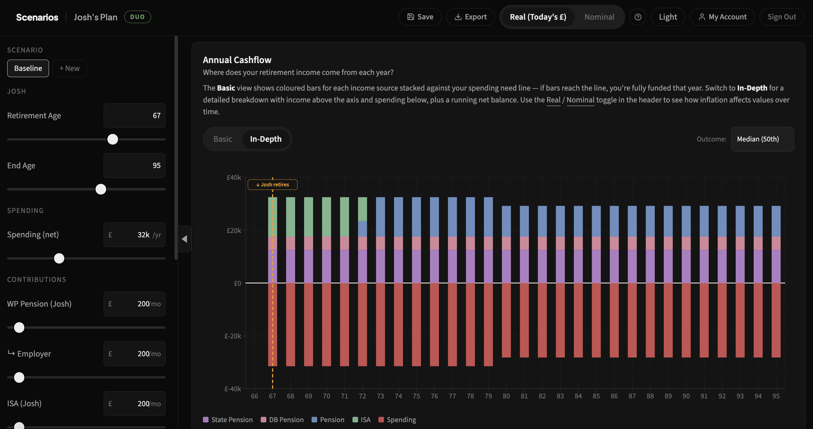Select the In-Depth view tab
Image resolution: width=813 pixels, height=429 pixels.
pos(266,139)
